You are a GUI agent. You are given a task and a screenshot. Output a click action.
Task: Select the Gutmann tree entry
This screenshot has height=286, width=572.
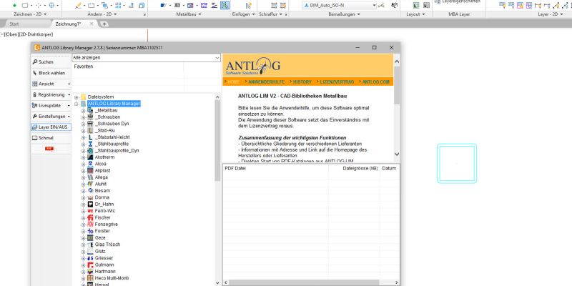pos(104,265)
